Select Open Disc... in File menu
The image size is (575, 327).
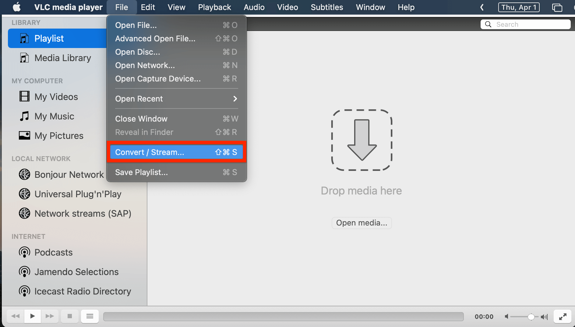[x=176, y=52]
